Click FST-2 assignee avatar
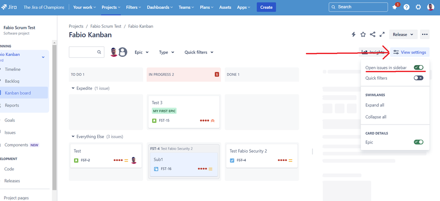This screenshot has height=201, width=440. pyautogui.click(x=134, y=161)
